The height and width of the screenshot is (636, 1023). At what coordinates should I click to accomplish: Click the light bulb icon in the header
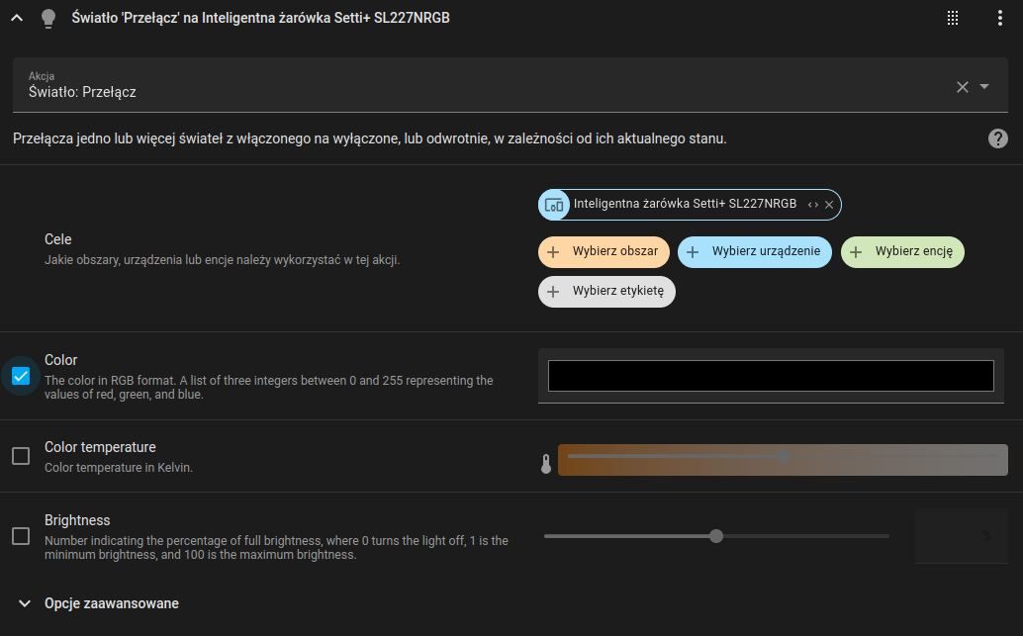48,18
